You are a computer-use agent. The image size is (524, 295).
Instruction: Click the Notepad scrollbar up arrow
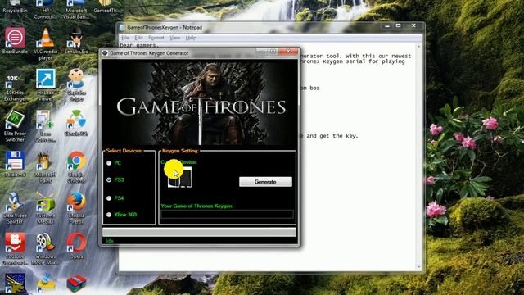pos(419,46)
